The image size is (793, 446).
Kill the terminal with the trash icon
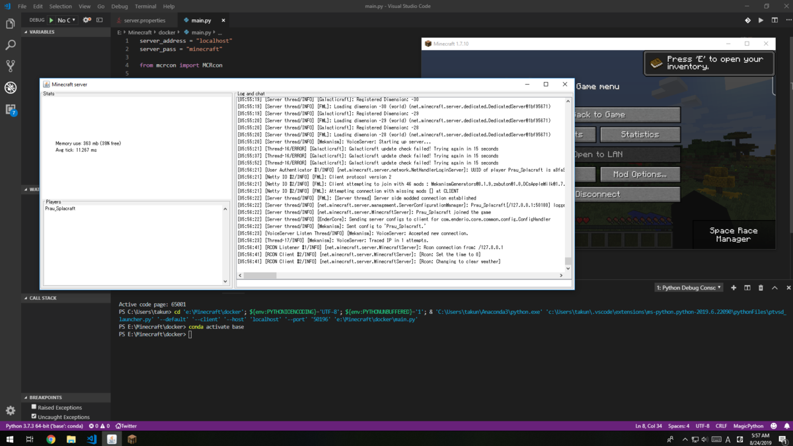coord(761,288)
